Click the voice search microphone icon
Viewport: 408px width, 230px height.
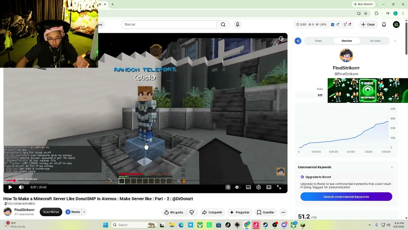coord(237,25)
